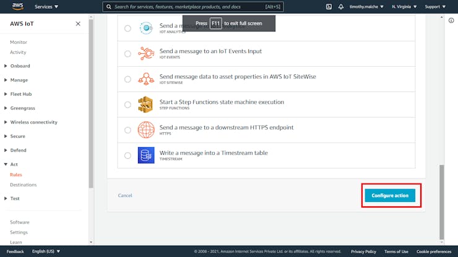Click the main page vertical scrollbar thumb
This screenshot has width=458, height=257.
pos(442,202)
